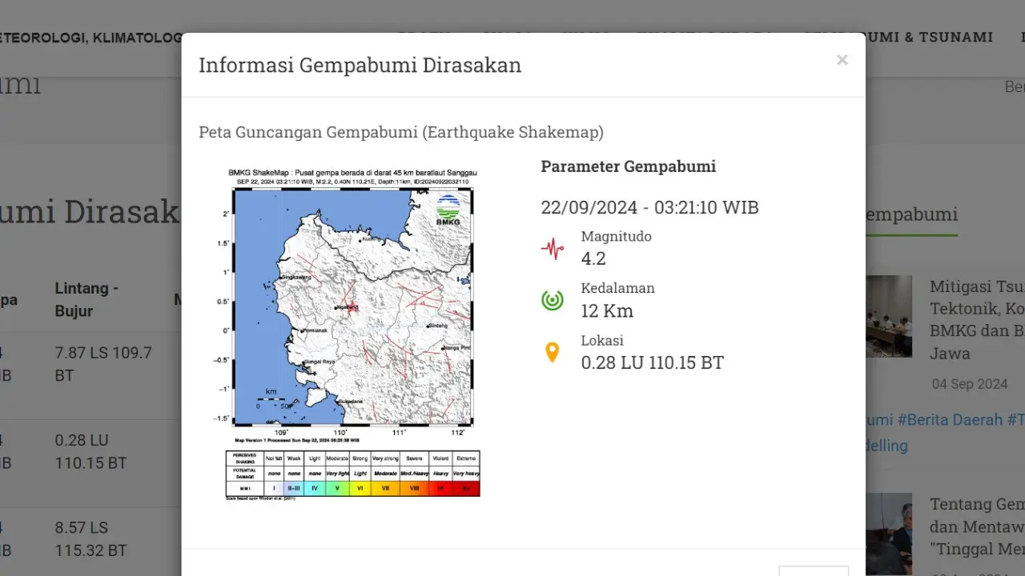This screenshot has height=576, width=1025.
Task: Click the Parameter Gempabumi heading
Action: coord(629,166)
